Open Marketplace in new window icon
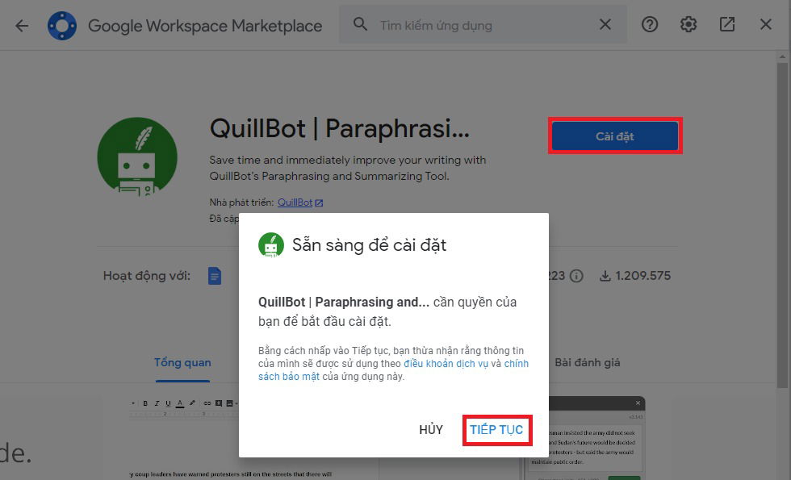The width and height of the screenshot is (791, 480). click(727, 24)
